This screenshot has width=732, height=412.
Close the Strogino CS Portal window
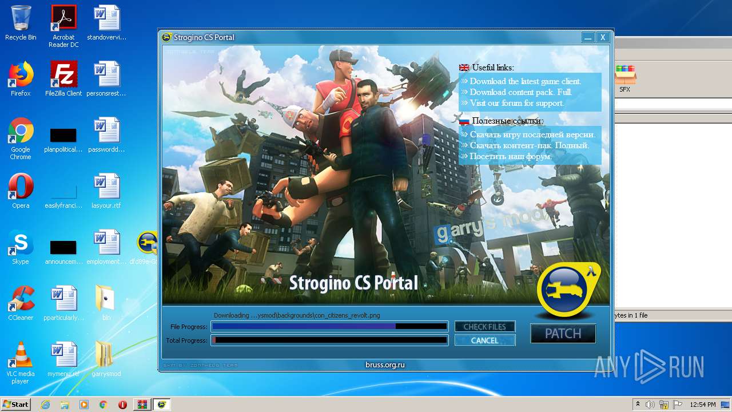click(602, 37)
